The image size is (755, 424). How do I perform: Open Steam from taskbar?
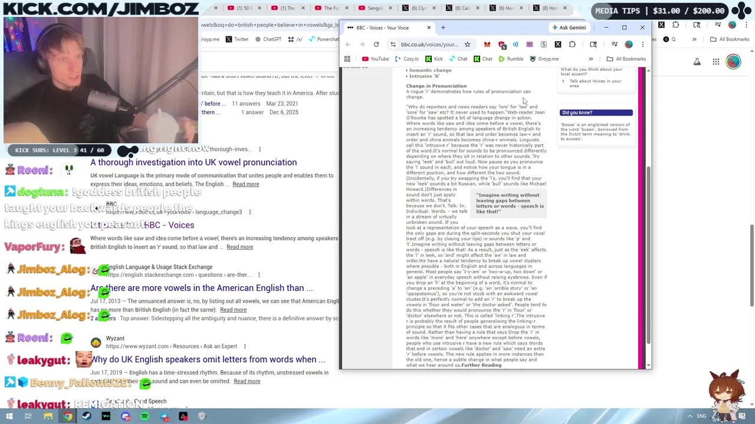pyautogui.click(x=87, y=416)
